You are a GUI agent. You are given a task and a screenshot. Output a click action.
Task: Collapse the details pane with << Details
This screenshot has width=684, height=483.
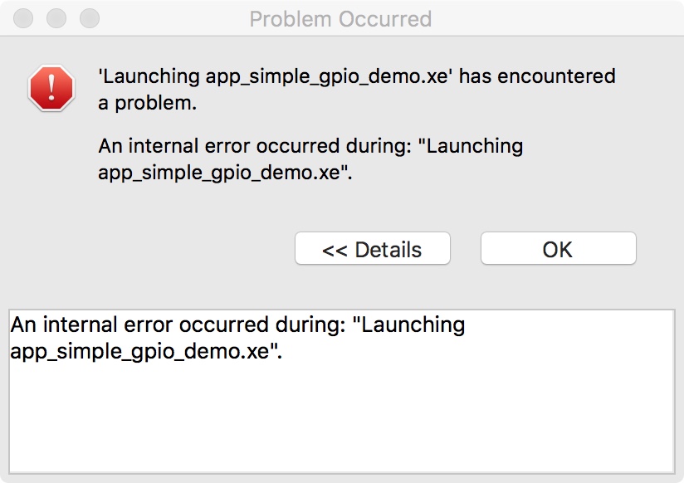click(x=373, y=248)
